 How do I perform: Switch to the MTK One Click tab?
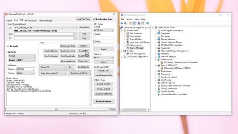tap(31, 21)
